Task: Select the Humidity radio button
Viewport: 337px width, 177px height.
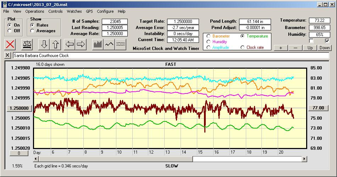Action: click(x=208, y=42)
